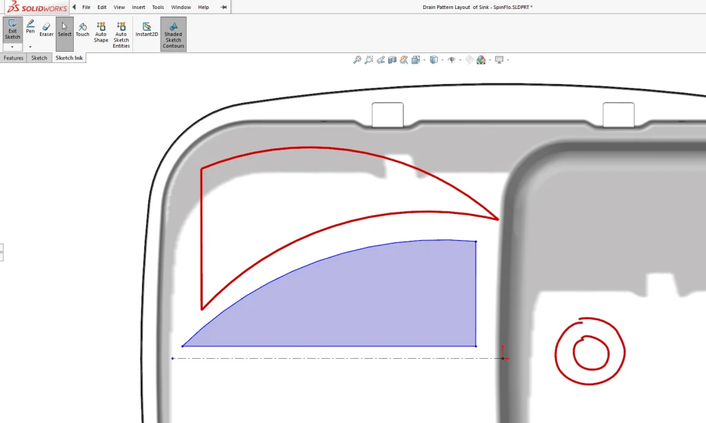Screen dimensions: 706x423
Task: Expand the Pen options dropdown arrow
Action: point(30,47)
